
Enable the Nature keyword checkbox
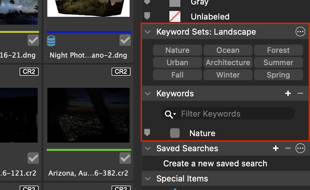pyautogui.click(x=175, y=133)
